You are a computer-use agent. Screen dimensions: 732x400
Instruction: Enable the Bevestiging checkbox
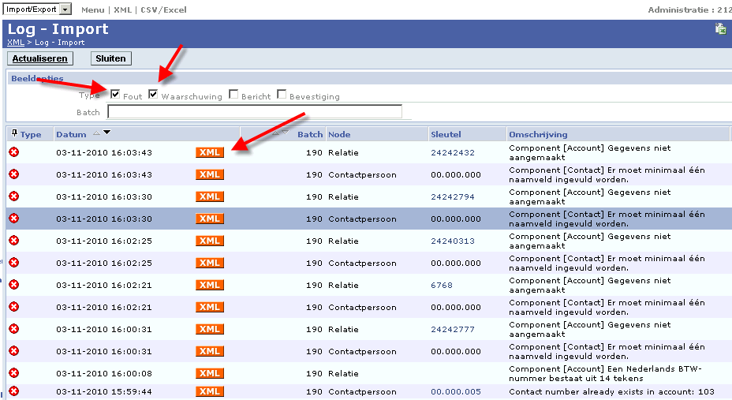[282, 95]
